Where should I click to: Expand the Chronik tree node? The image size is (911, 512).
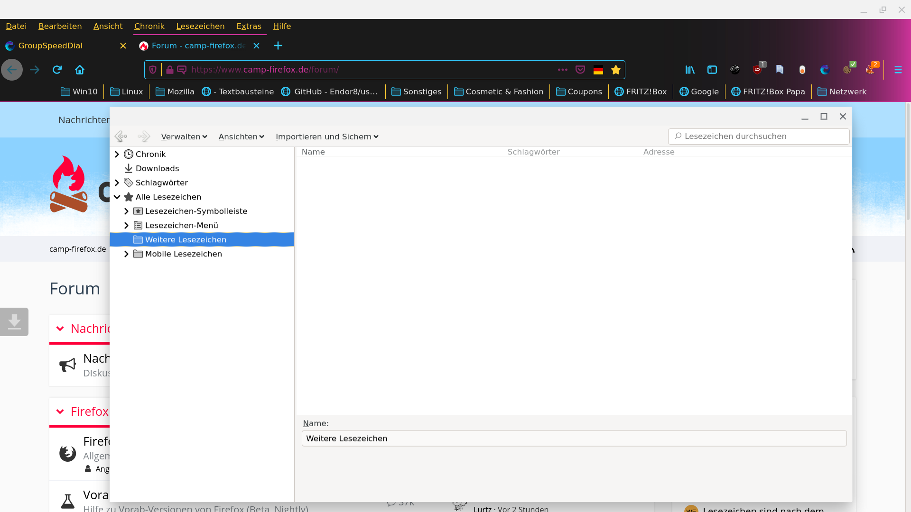pos(117,154)
